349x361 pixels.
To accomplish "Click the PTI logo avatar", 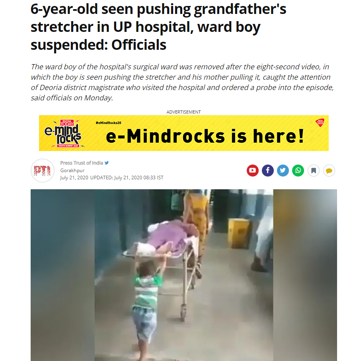I will click(x=43, y=171).
